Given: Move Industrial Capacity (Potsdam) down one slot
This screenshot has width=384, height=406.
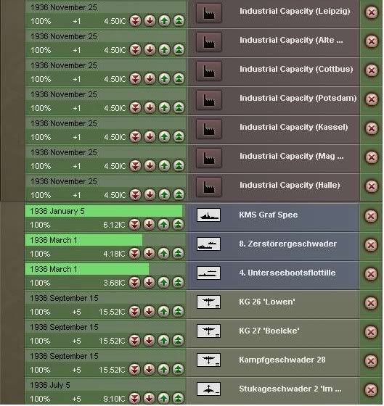Looking at the screenshot, I should click(x=150, y=108).
